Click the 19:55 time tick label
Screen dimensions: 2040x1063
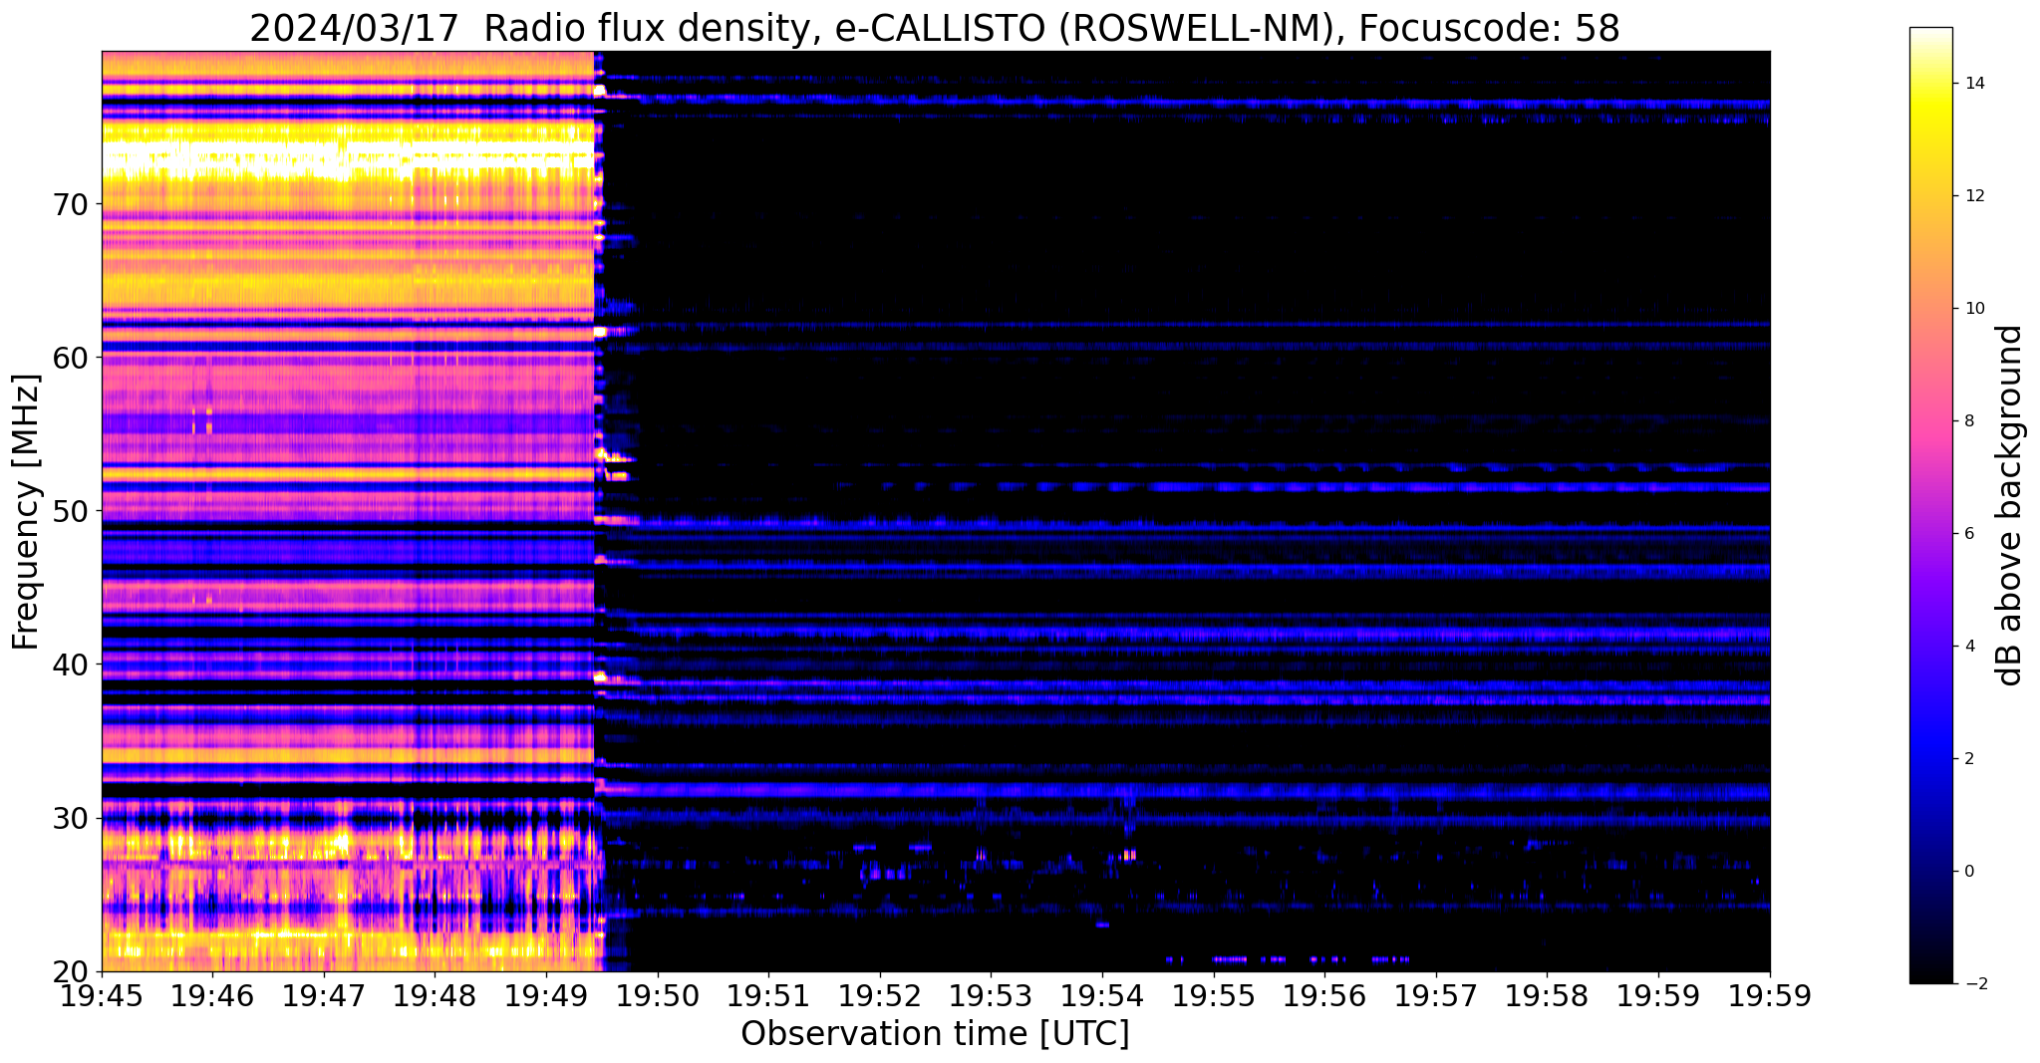click(1214, 995)
